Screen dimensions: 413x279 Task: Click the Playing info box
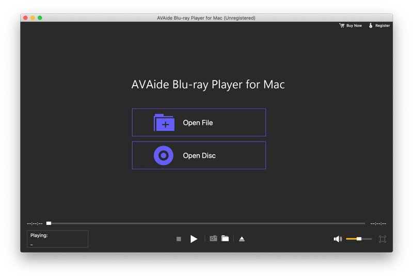pos(57,239)
